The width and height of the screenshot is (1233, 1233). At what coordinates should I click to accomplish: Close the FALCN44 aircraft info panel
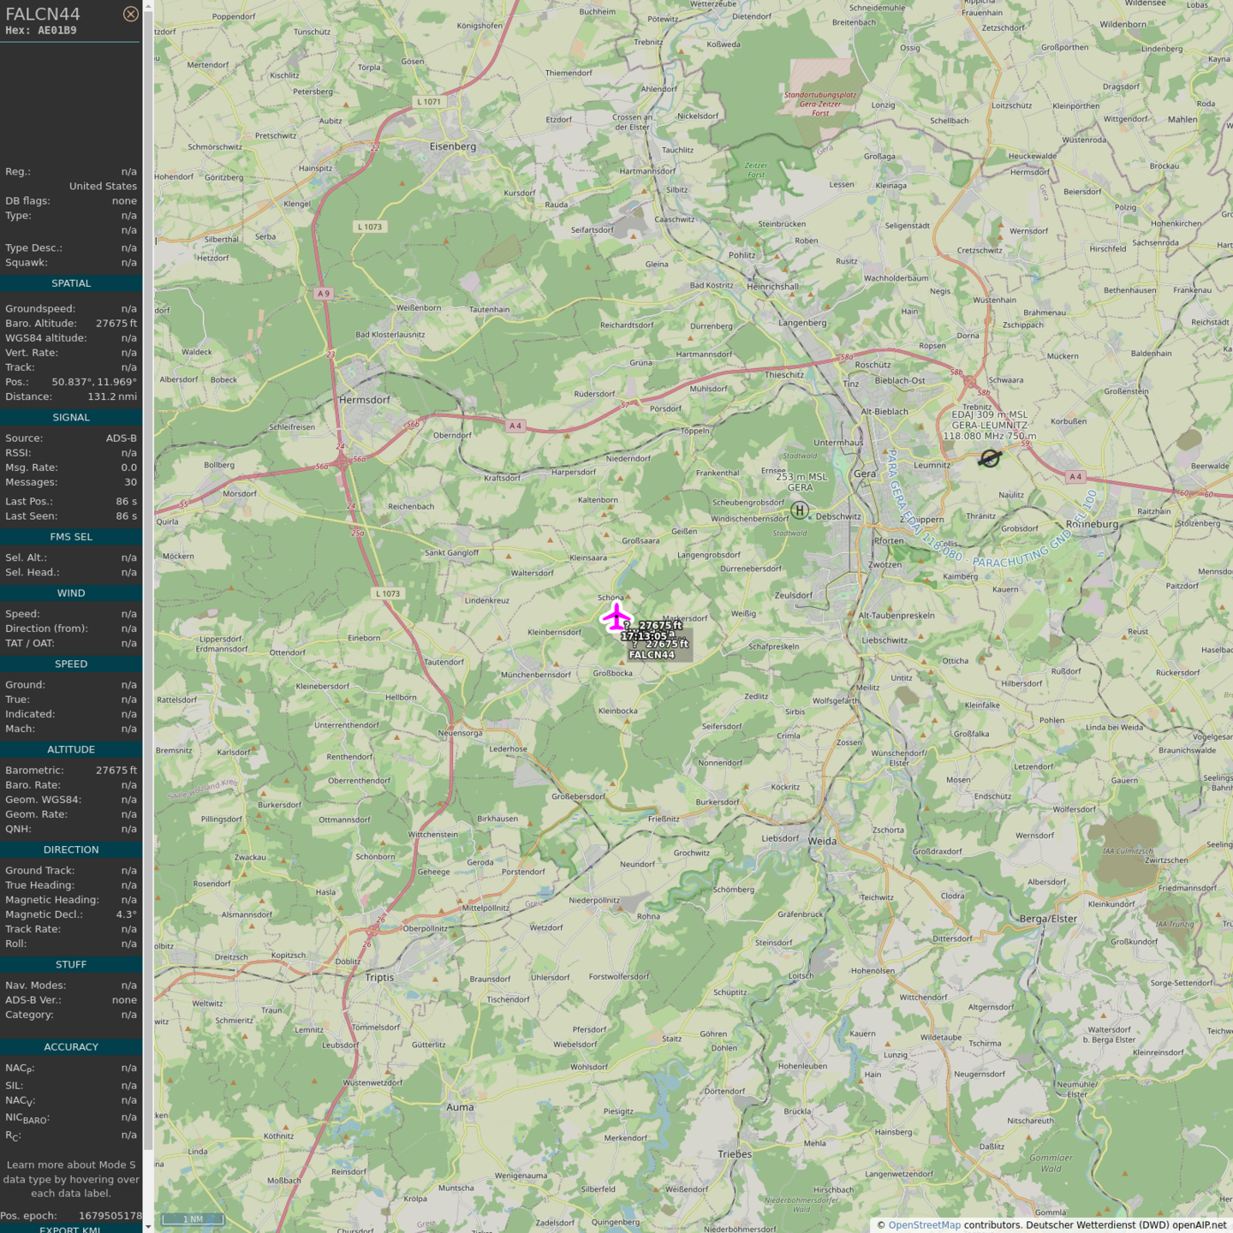point(130,14)
